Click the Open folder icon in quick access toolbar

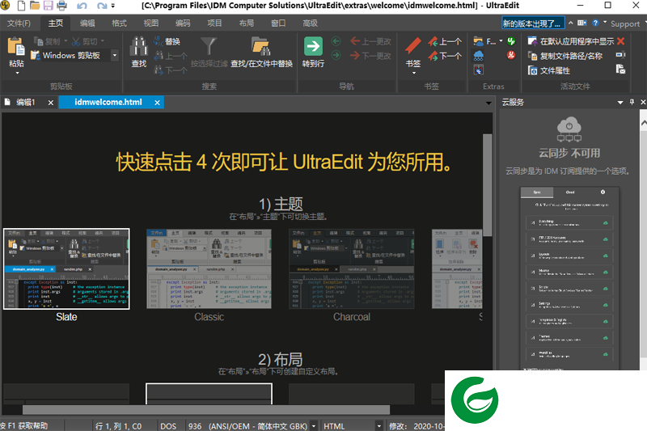pyautogui.click(x=35, y=6)
